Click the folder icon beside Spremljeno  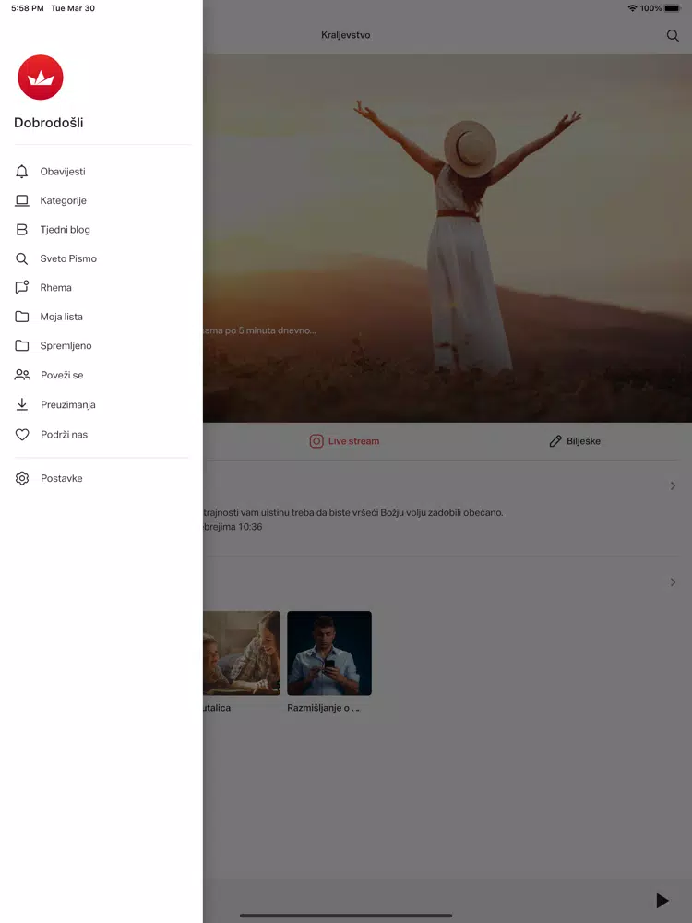(x=22, y=345)
